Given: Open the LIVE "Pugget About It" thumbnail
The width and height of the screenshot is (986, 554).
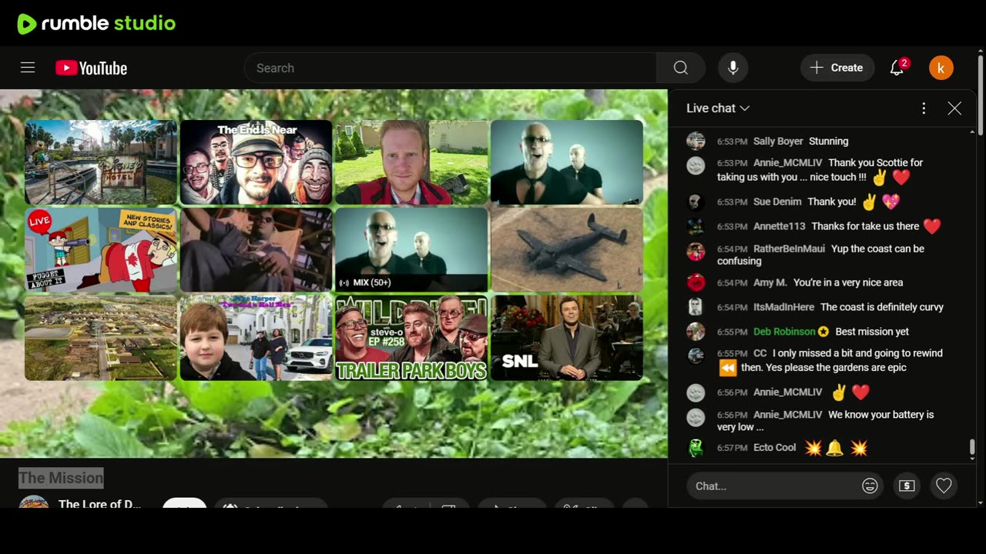Looking at the screenshot, I should pos(101,250).
